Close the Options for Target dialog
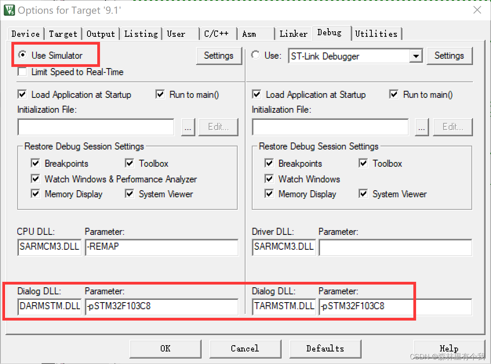 point(477,10)
